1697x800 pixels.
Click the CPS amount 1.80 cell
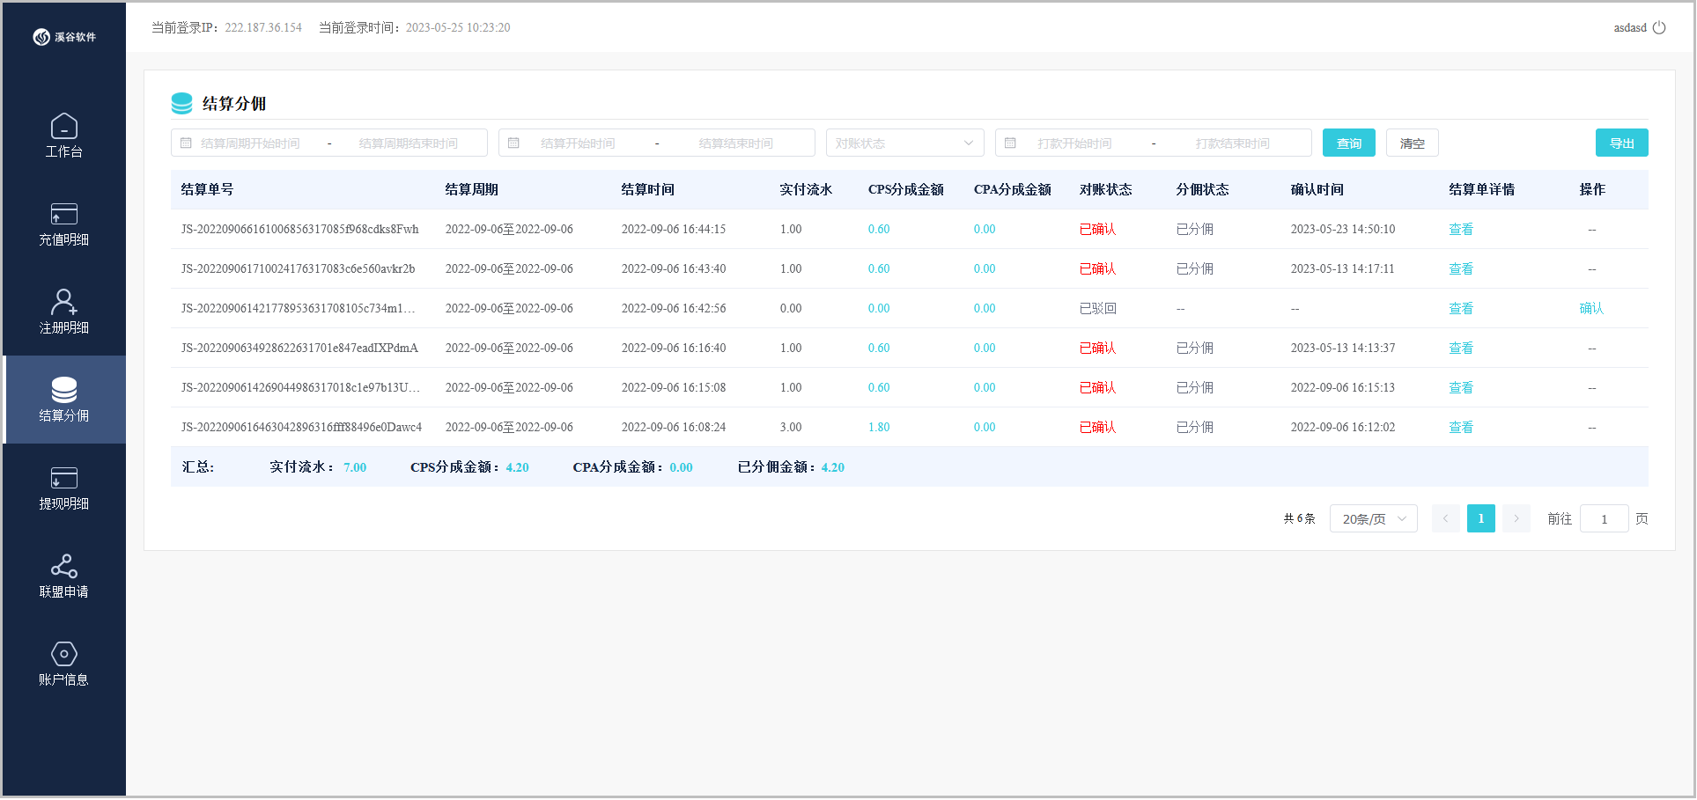click(878, 427)
